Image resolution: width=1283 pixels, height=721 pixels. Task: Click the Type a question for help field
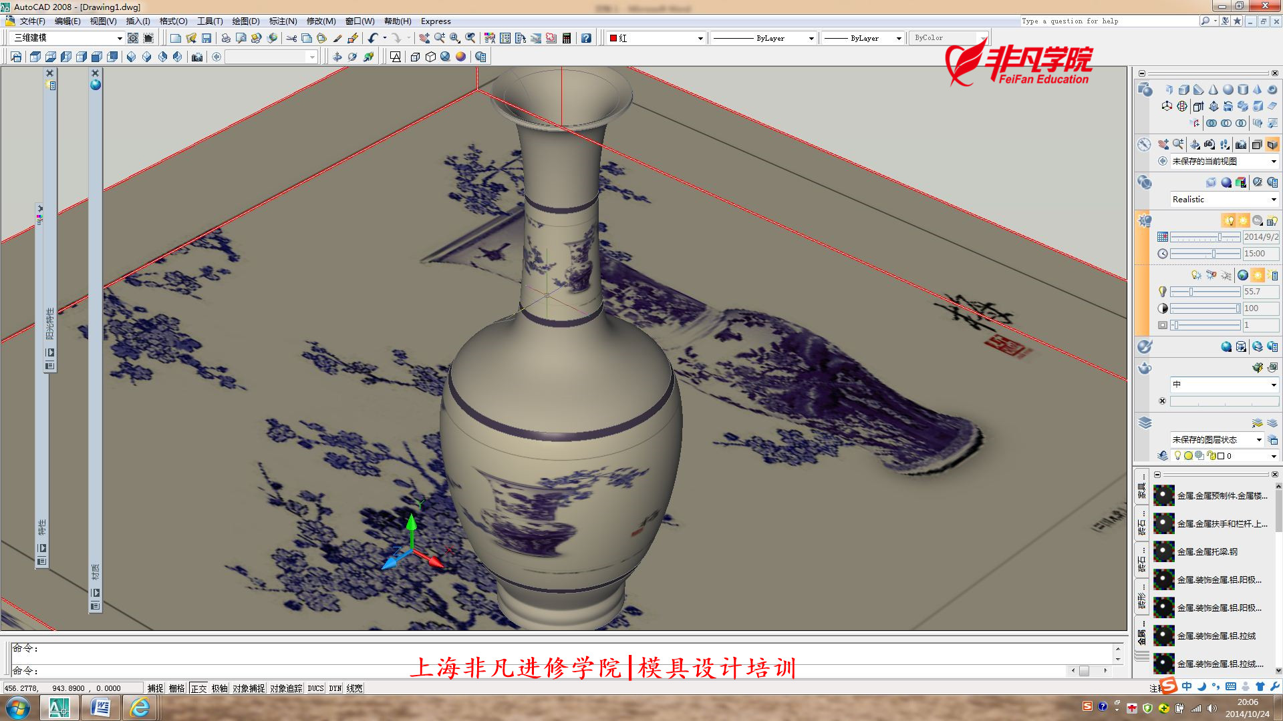click(x=1109, y=21)
